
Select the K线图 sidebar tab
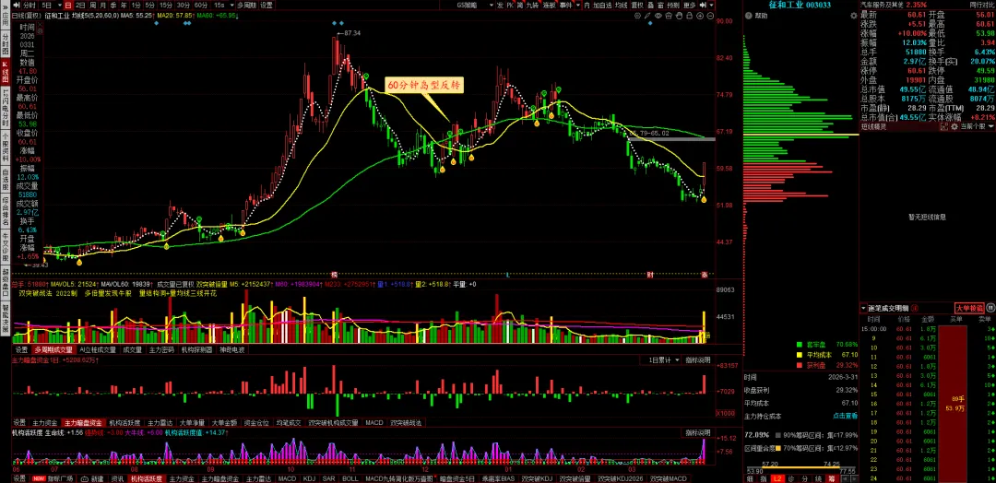[x=5, y=73]
